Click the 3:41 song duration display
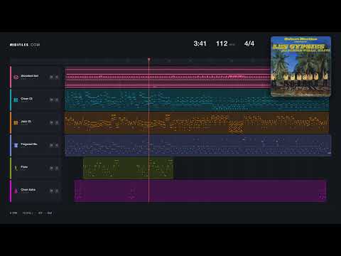 click(200, 43)
